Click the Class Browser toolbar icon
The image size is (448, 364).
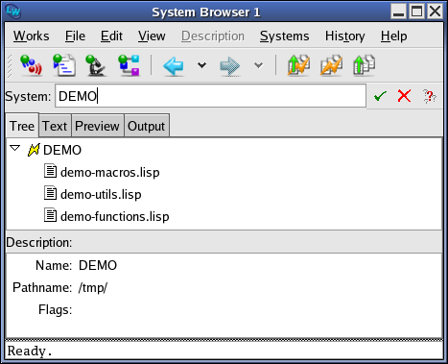point(129,65)
